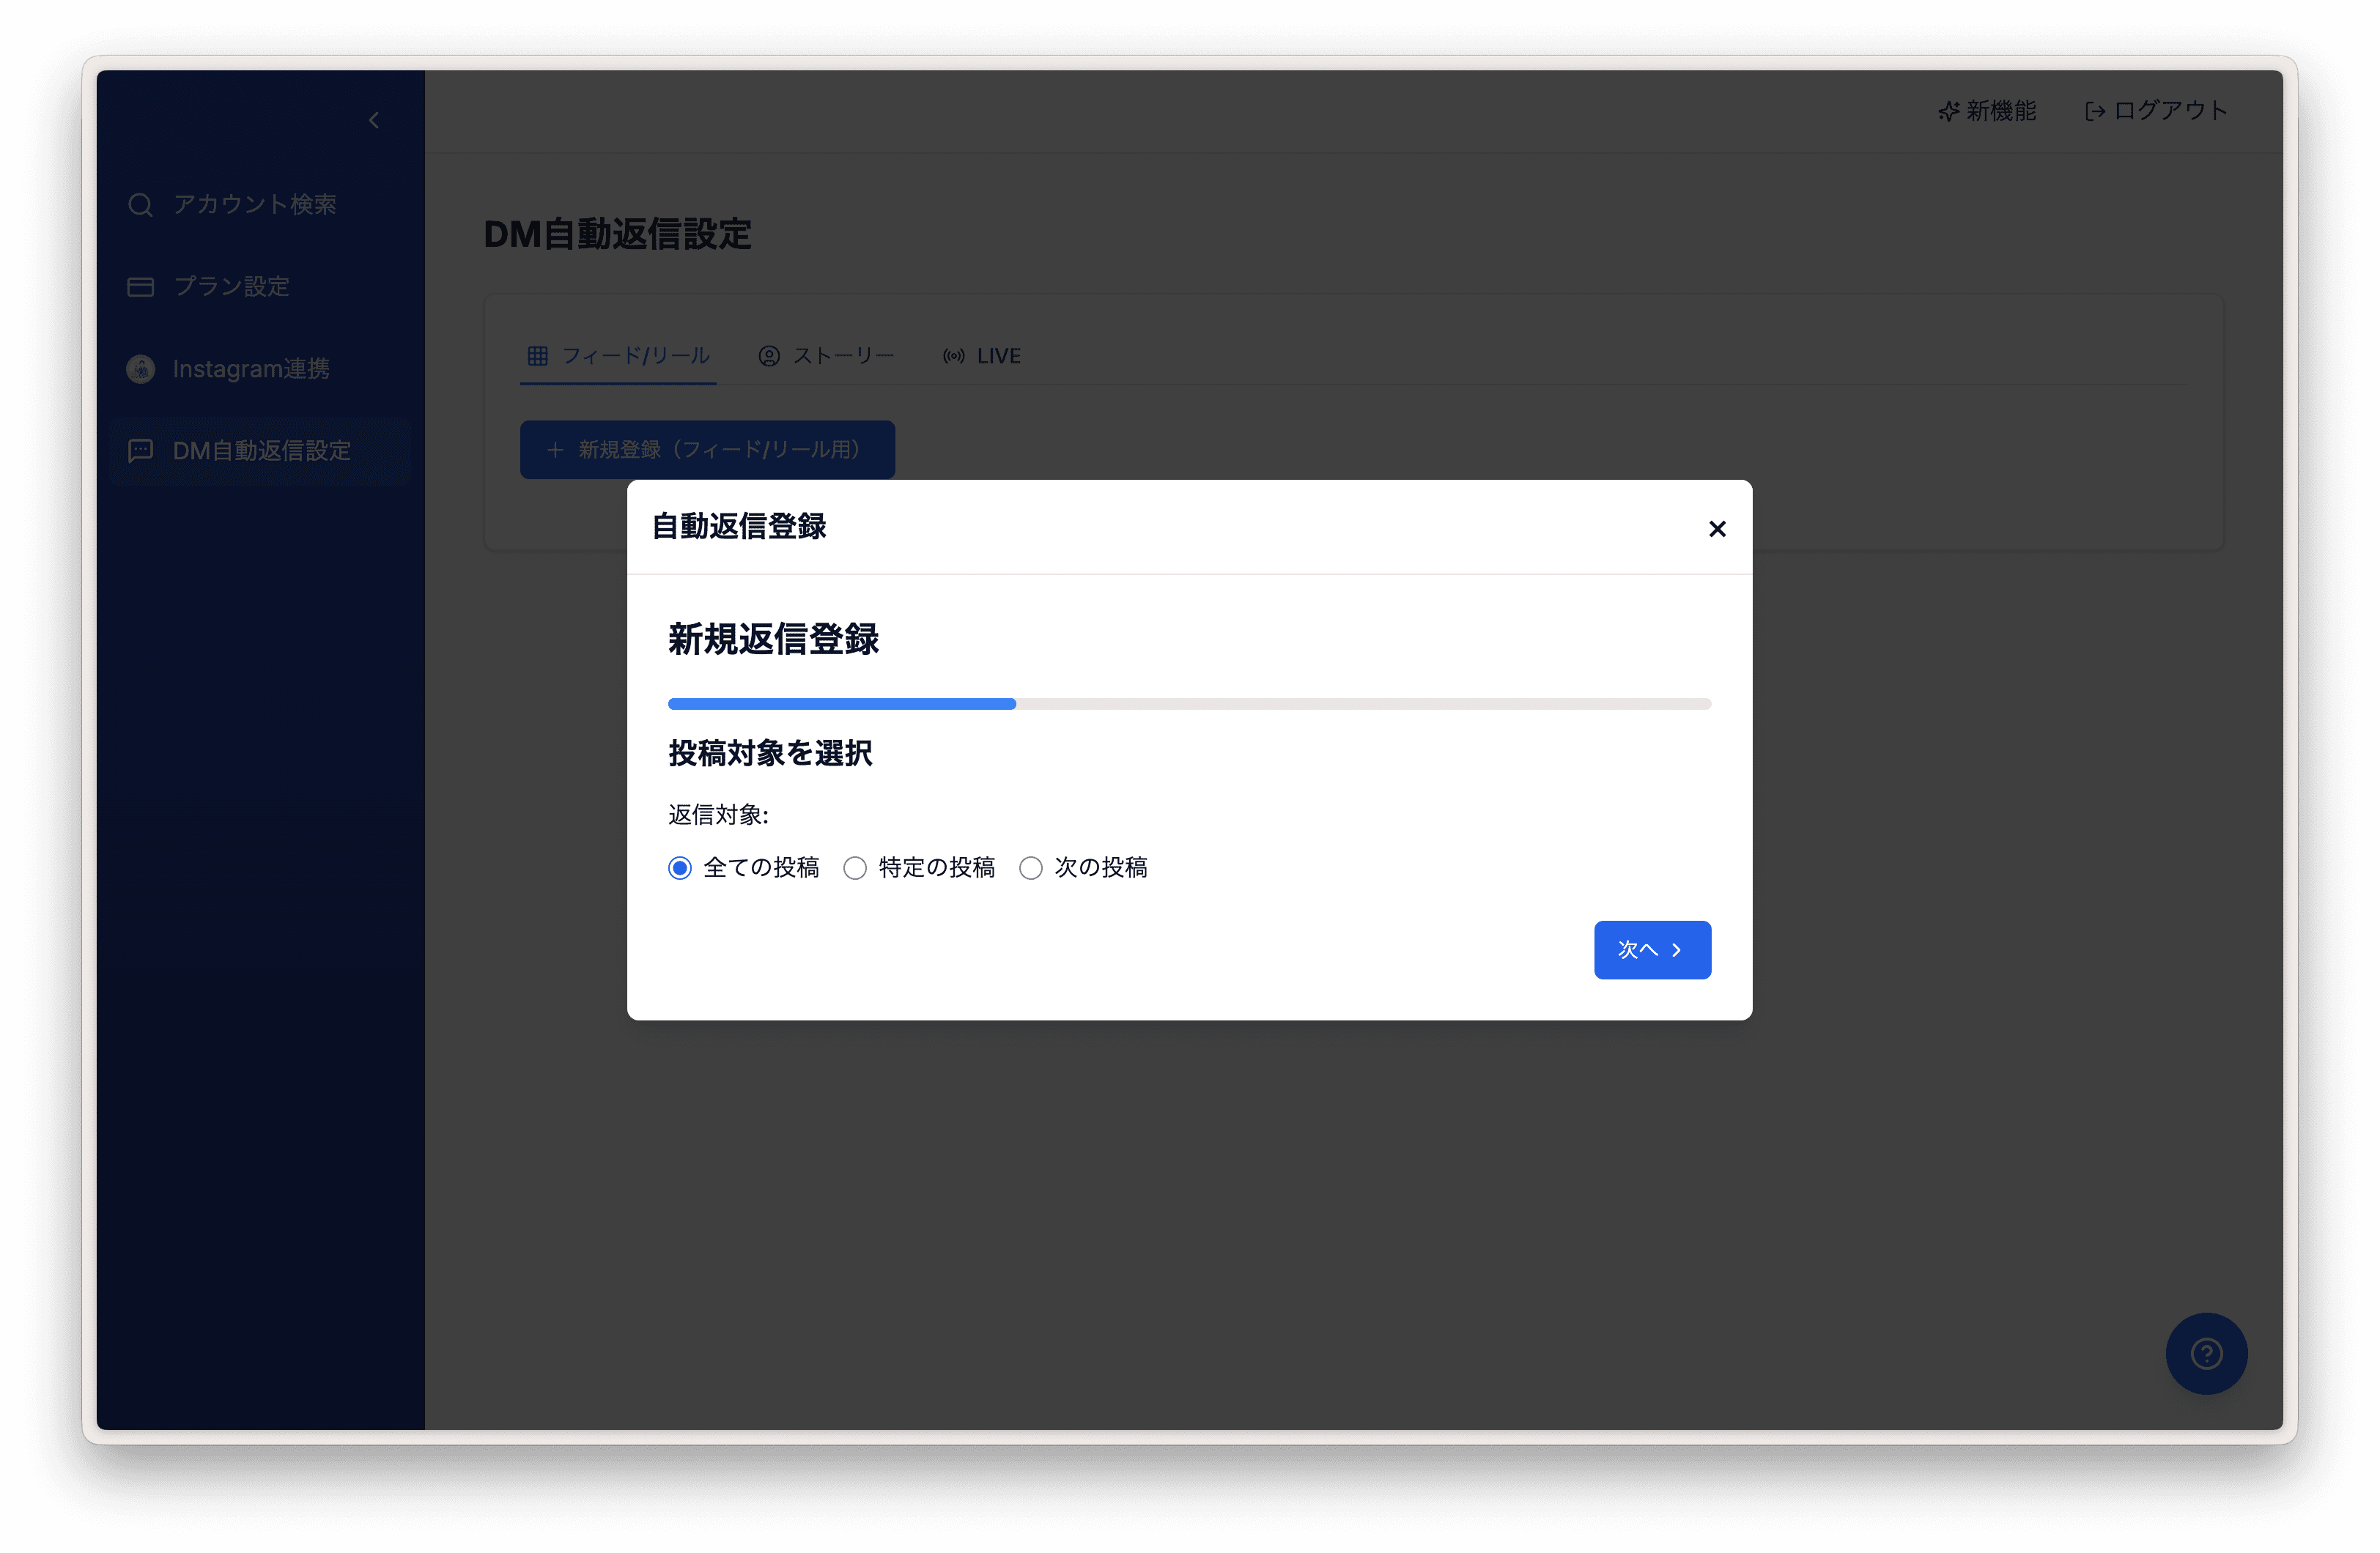Click the search icon beside アカウント検索

pos(140,204)
